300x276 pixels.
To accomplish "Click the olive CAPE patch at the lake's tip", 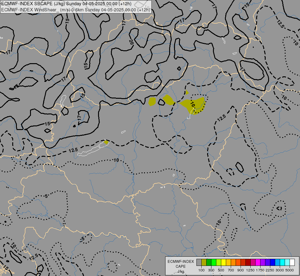I will [106, 142].
